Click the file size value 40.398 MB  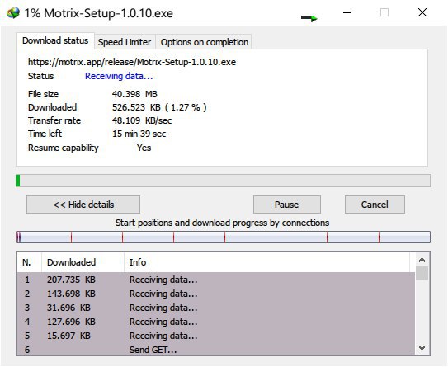[x=134, y=94]
